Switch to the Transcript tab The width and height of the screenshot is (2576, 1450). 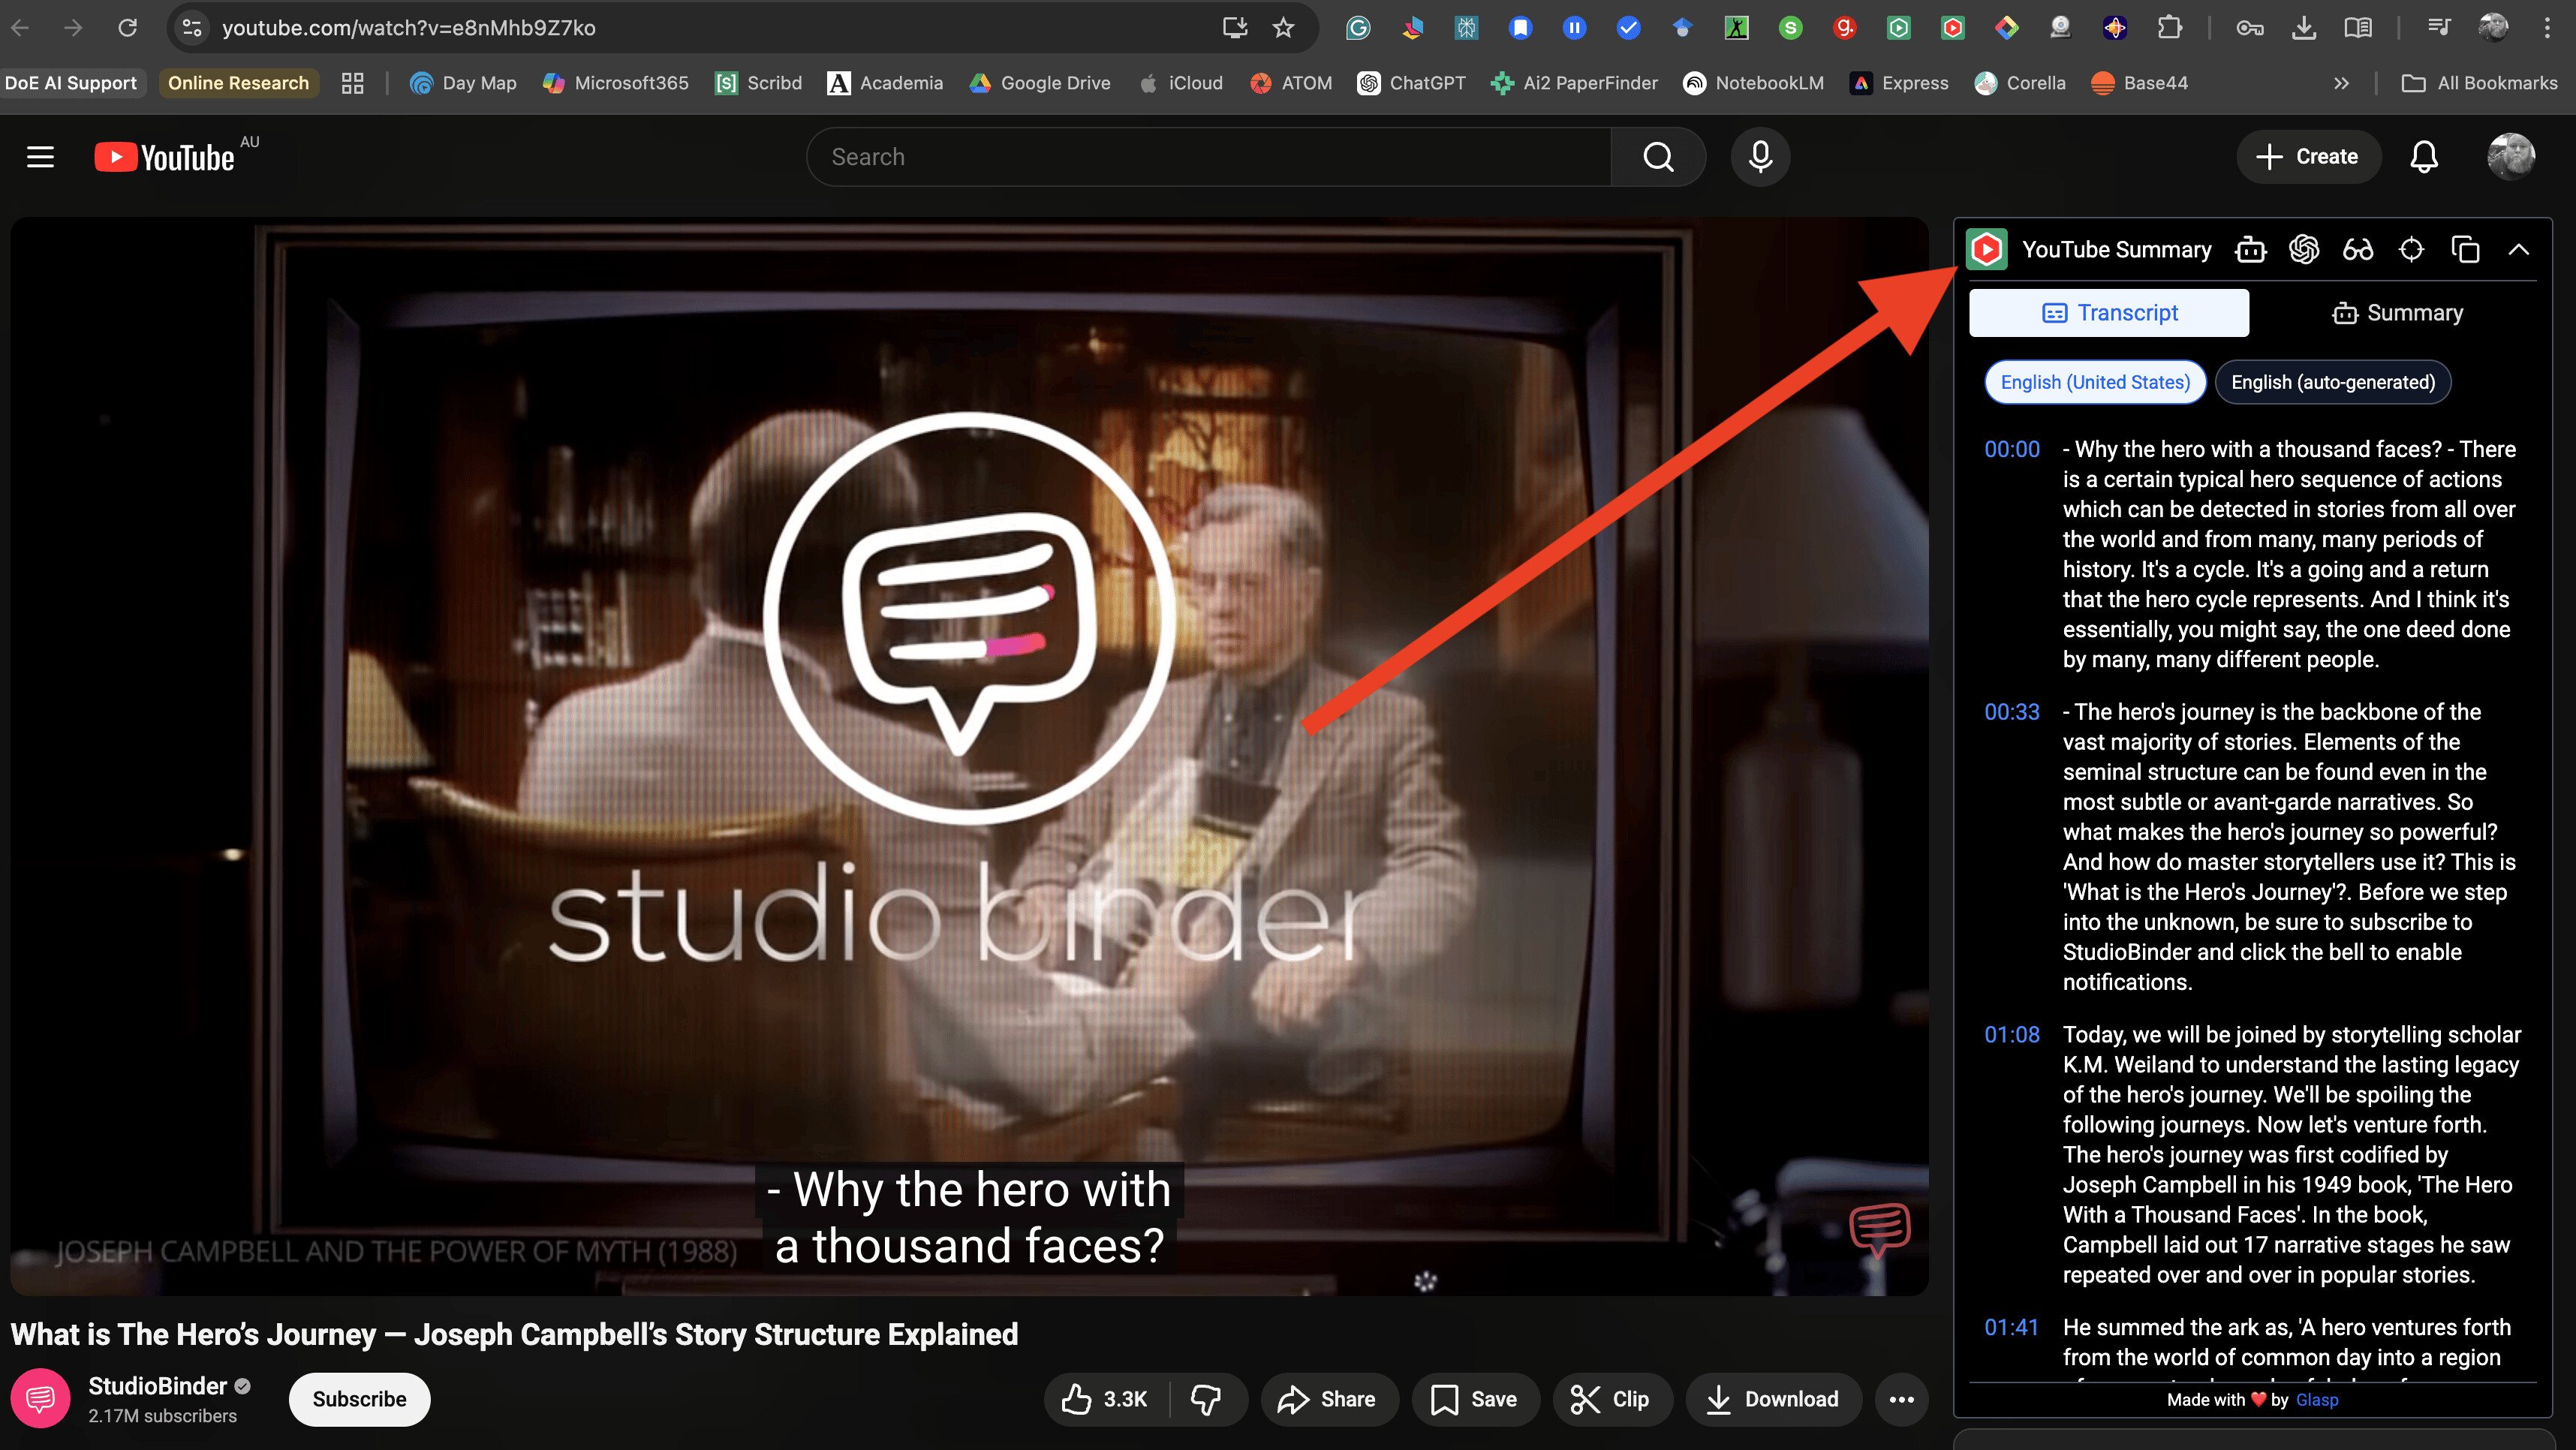2108,313
